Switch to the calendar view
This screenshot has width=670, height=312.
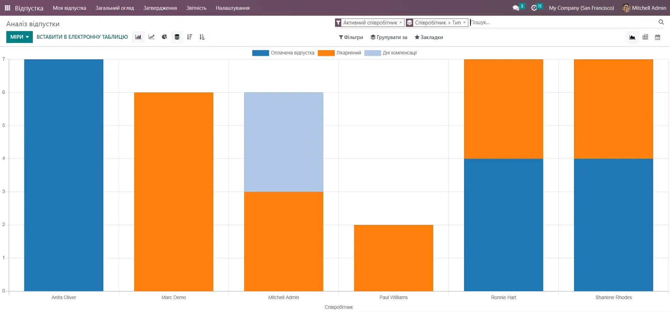[x=657, y=37]
